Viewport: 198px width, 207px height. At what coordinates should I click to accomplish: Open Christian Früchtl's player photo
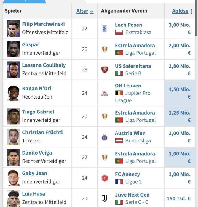click(x=13, y=137)
